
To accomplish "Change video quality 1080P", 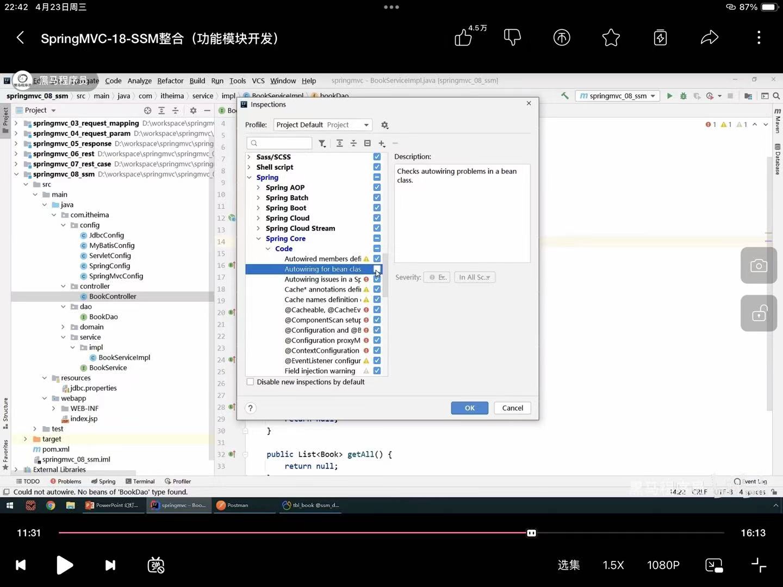I will click(663, 565).
